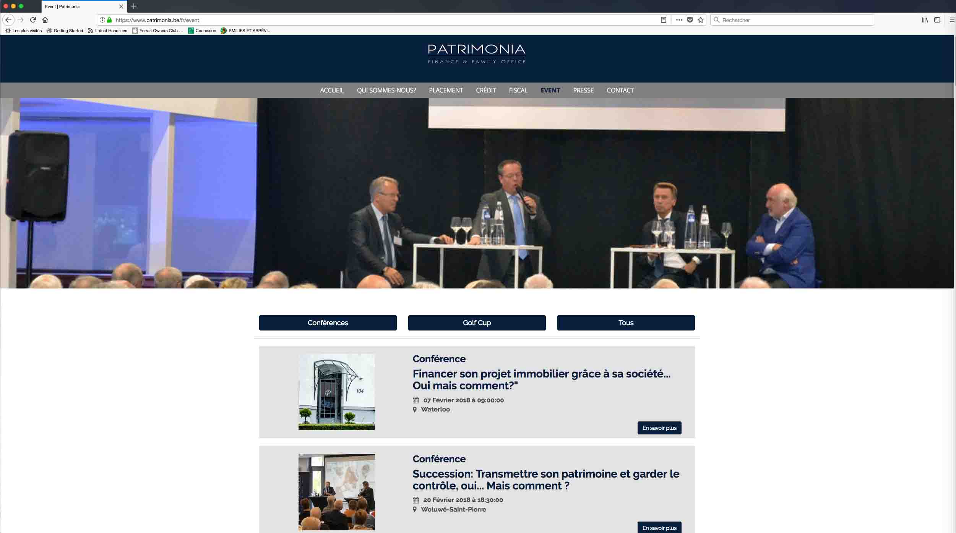Click Woluwé-Saint-Pierre location text
This screenshot has height=533, width=956.
tap(453, 509)
